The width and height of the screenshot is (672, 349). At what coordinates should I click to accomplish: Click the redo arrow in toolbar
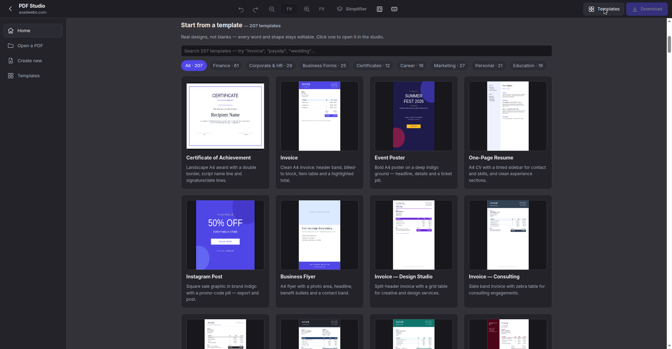(255, 9)
